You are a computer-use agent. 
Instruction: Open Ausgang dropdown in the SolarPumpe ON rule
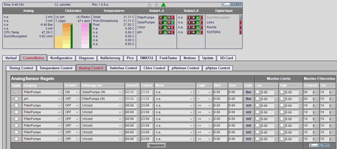coord(42,92)
